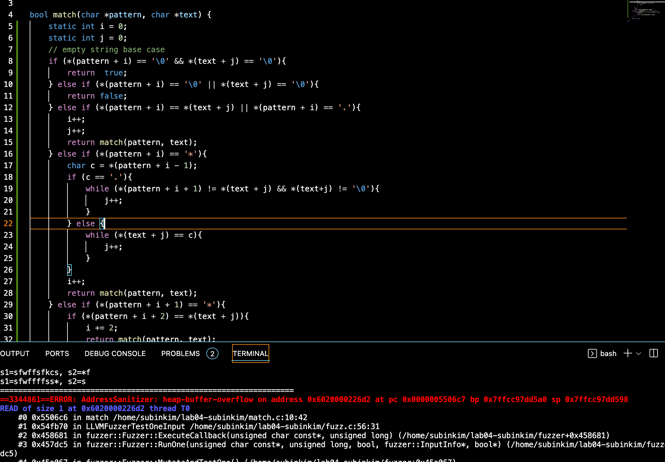Select the bash terminal label
Viewport: 665px width, 462px height.
click(608, 353)
